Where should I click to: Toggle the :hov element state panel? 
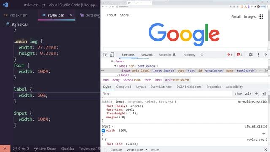(x=238, y=94)
